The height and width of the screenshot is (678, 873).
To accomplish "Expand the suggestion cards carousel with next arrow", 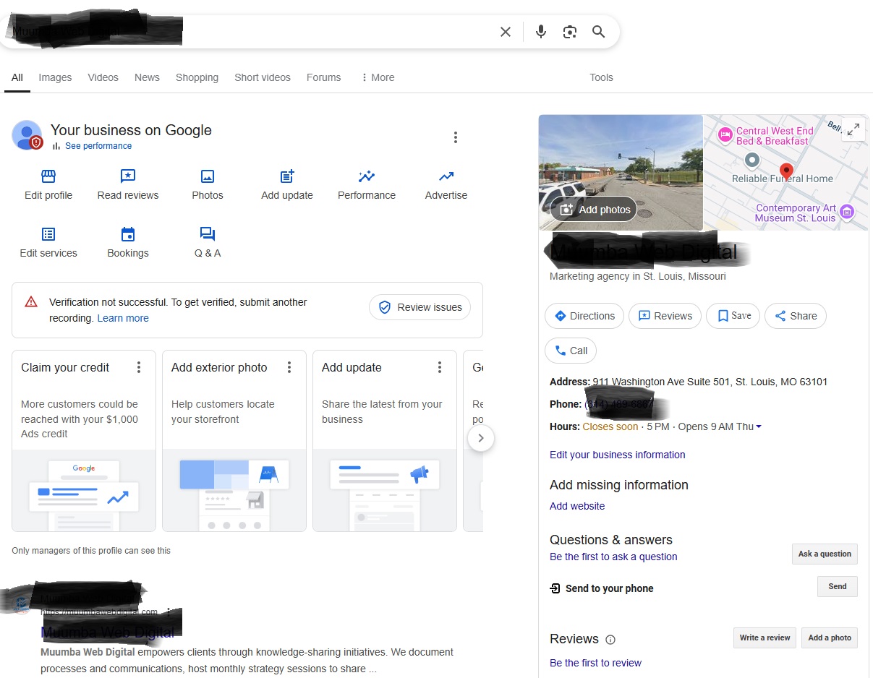I will [x=481, y=438].
